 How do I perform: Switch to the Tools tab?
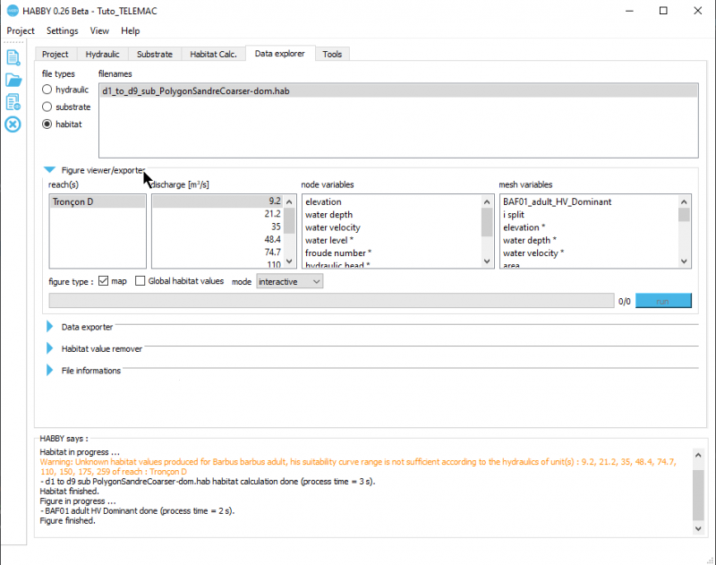point(332,54)
